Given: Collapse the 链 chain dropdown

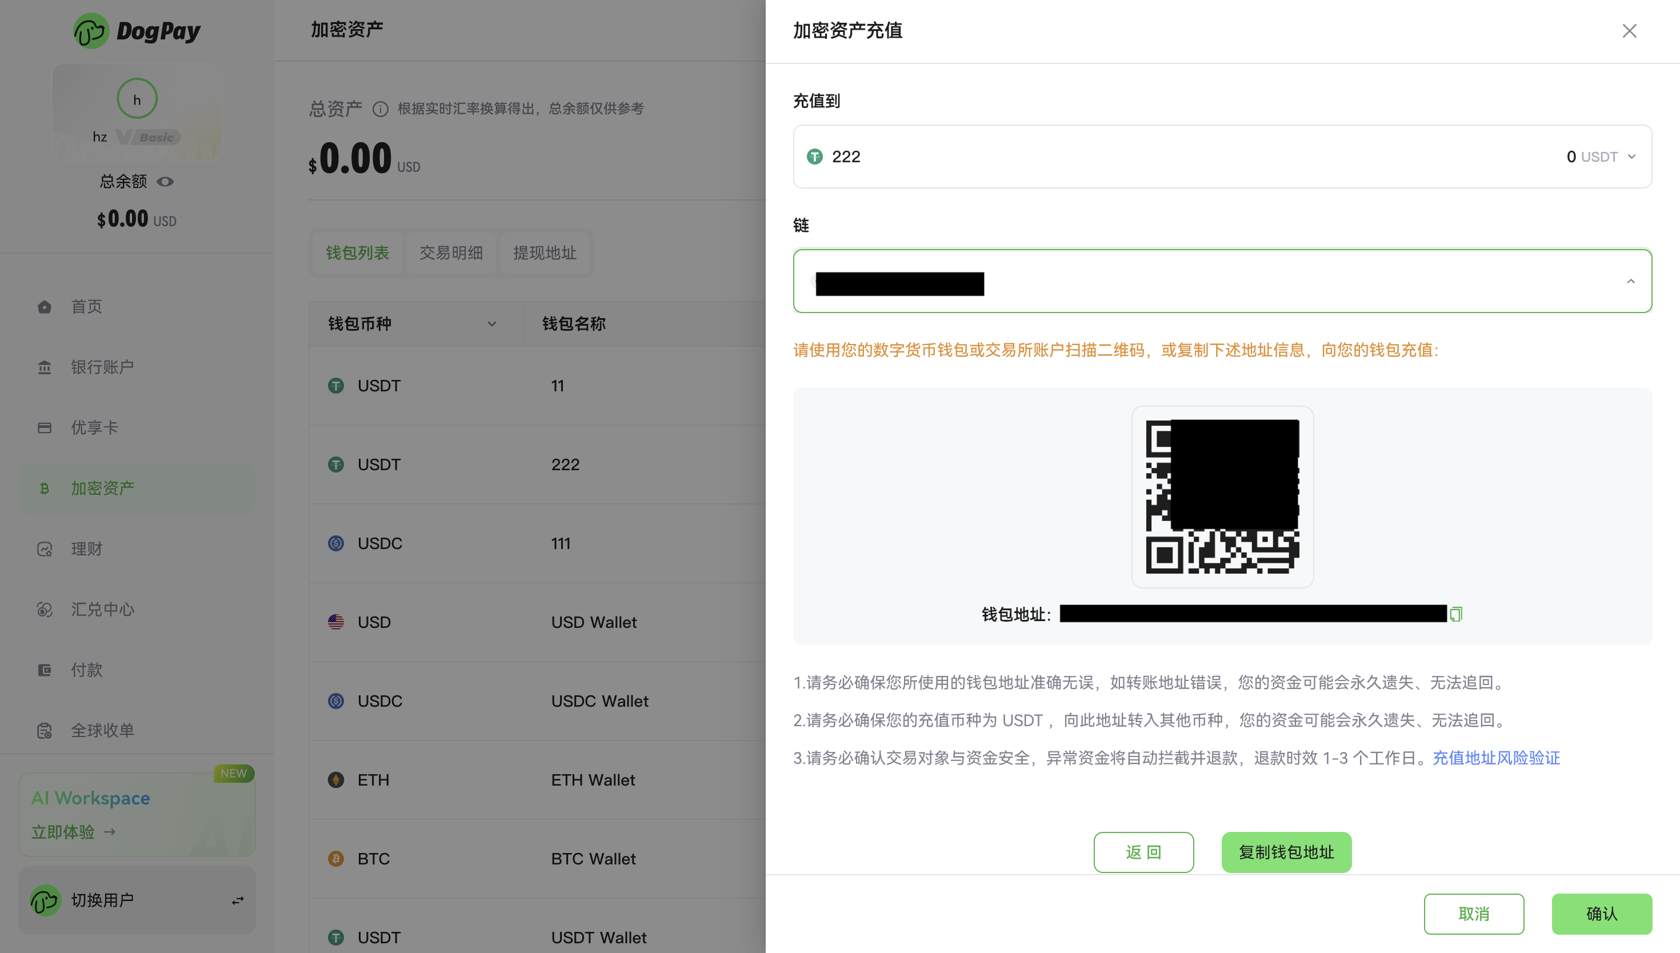Looking at the screenshot, I should pos(1630,282).
